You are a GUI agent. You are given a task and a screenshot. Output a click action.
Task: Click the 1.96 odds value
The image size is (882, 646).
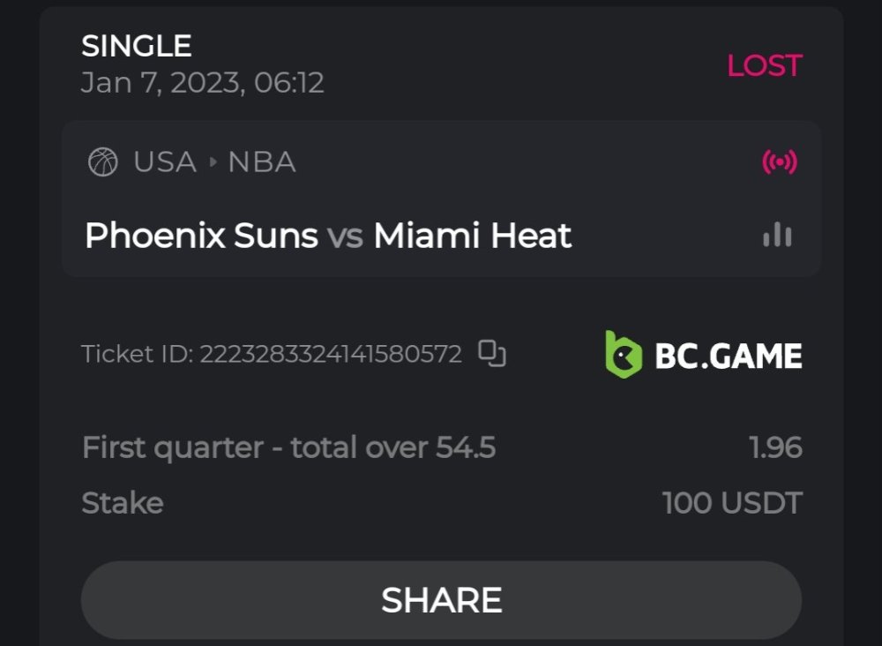pos(775,448)
